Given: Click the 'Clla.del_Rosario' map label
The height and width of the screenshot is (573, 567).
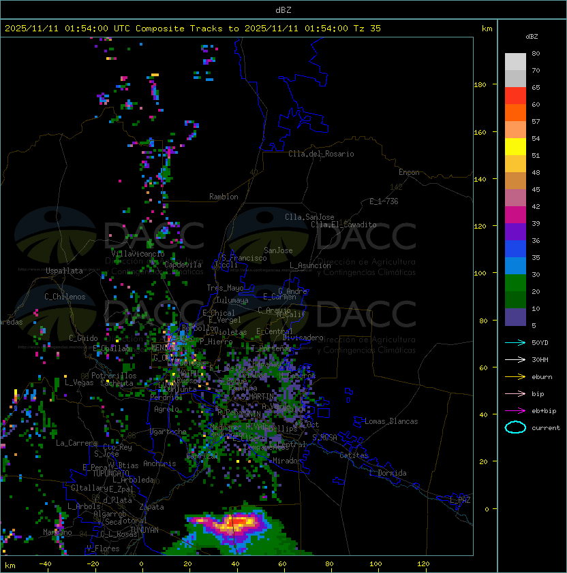Looking at the screenshot, I should (x=321, y=154).
